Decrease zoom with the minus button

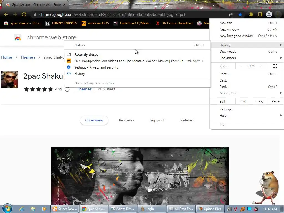coord(241,66)
